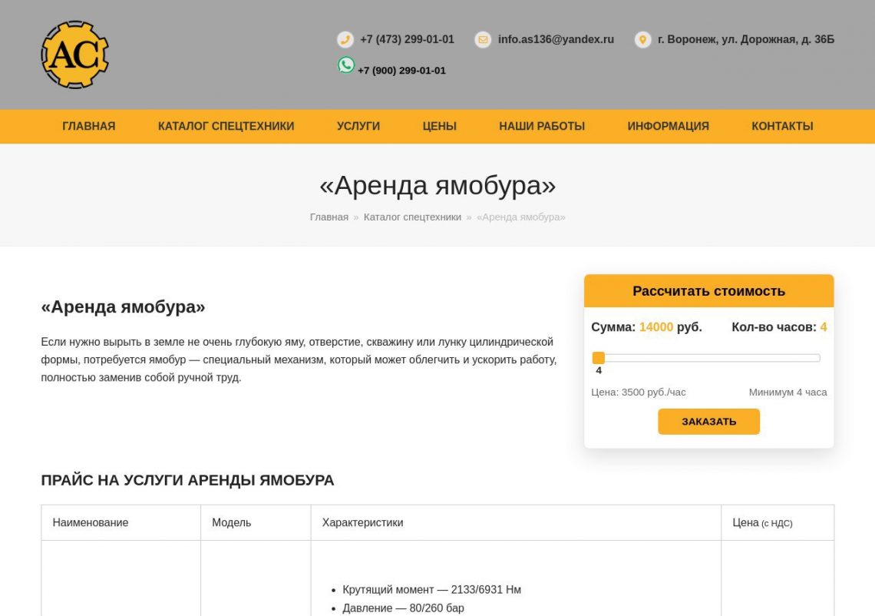Image resolution: width=875 pixels, height=616 pixels.
Task: Click the large page title «Аренда ямобура»
Action: coord(438,185)
